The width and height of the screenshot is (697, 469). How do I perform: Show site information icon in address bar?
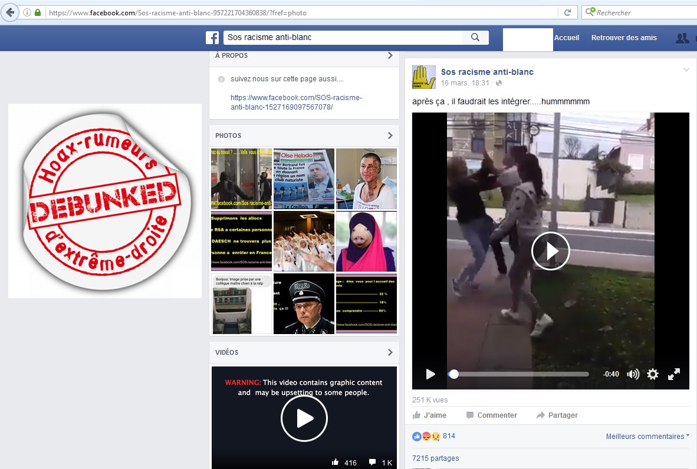27,12
